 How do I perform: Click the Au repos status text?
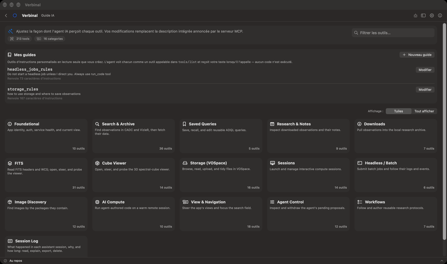[16, 261]
